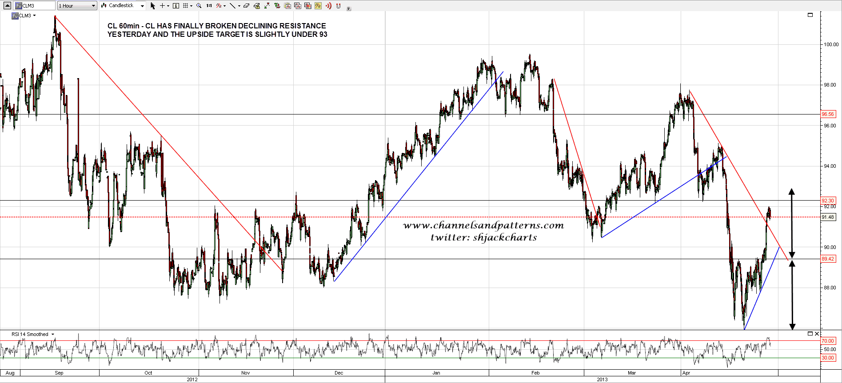This screenshot has width=842, height=383.
Task: Click the CLM3 symbol input field
Action: (x=35, y=6)
